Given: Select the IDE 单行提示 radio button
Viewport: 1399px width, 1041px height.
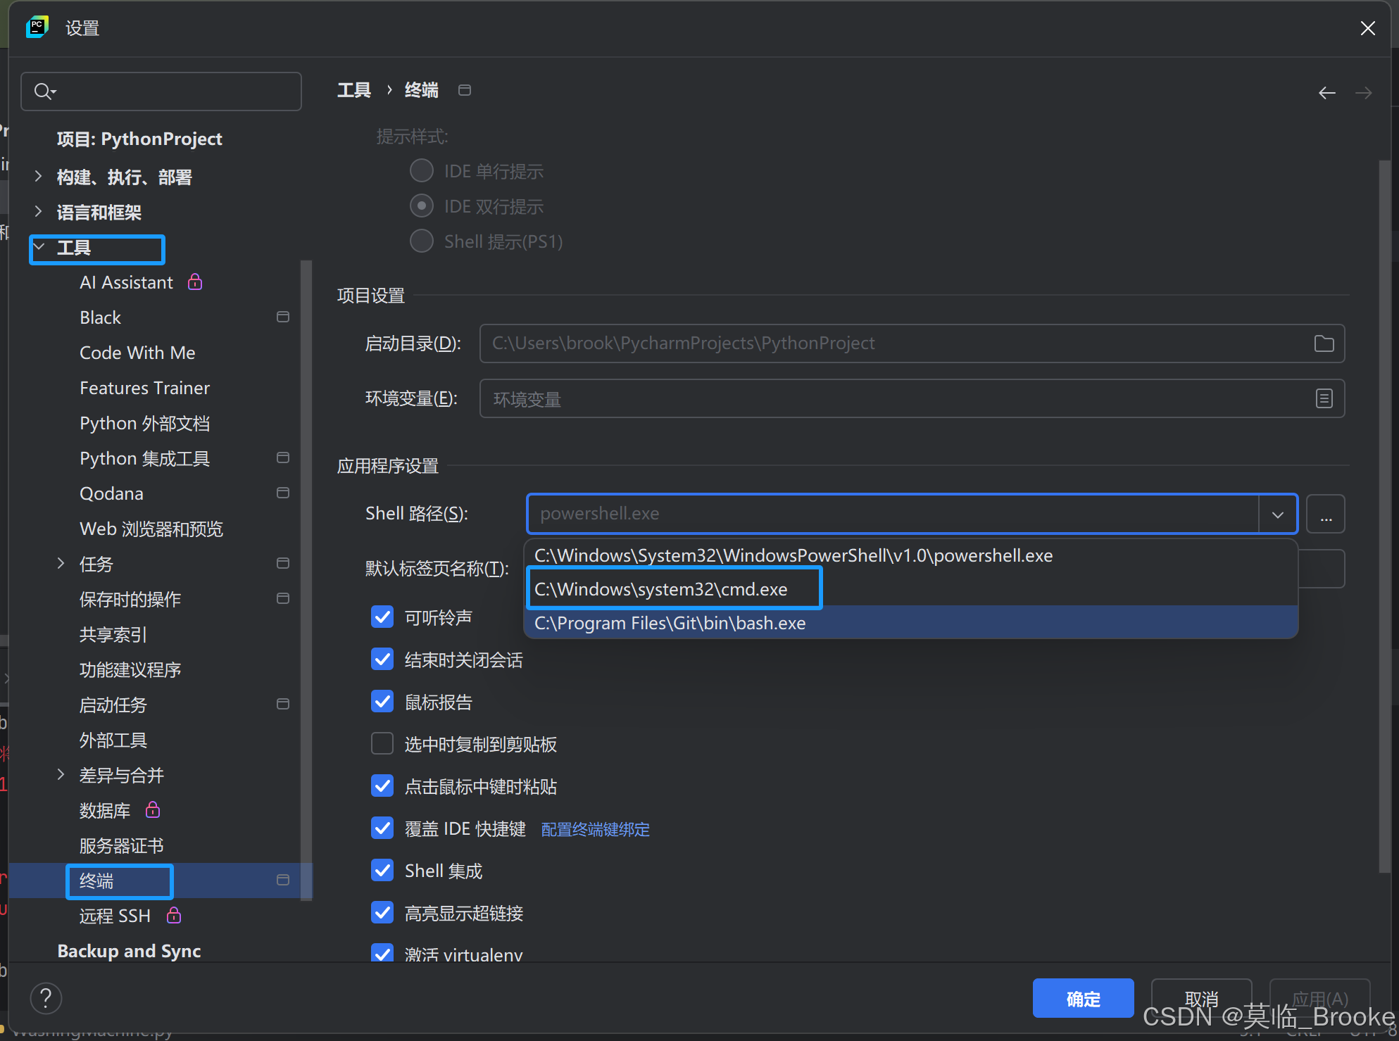Looking at the screenshot, I should point(421,170).
